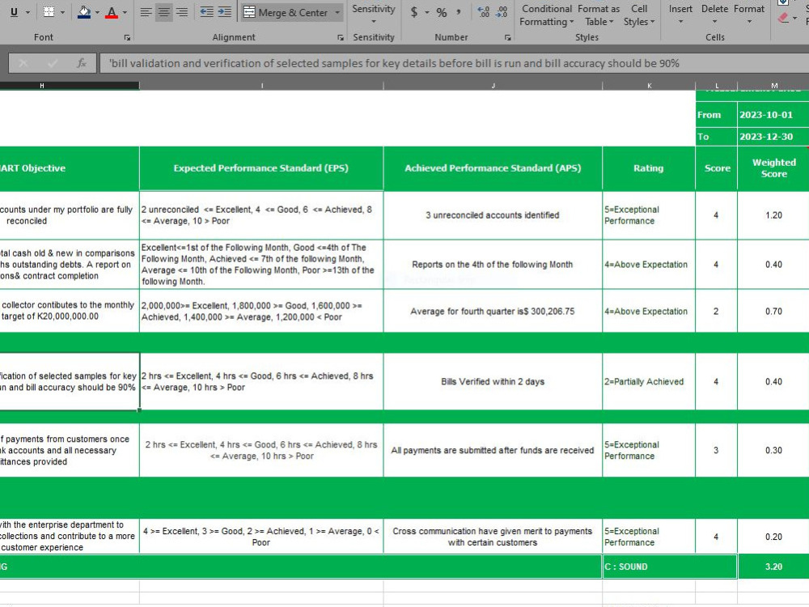This screenshot has width=809, height=607.
Task: Select weighted score 1.20 cell
Action: point(773,215)
